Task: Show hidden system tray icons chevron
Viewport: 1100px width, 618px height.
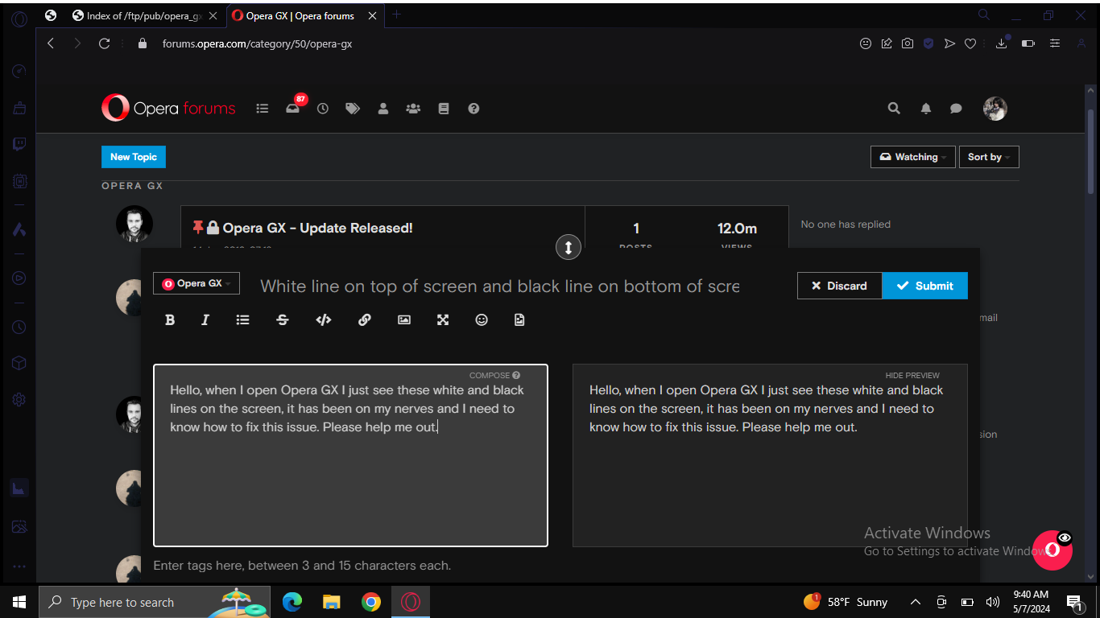Action: click(x=916, y=602)
